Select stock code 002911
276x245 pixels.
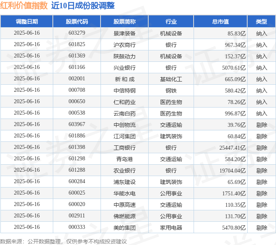(x=77, y=216)
